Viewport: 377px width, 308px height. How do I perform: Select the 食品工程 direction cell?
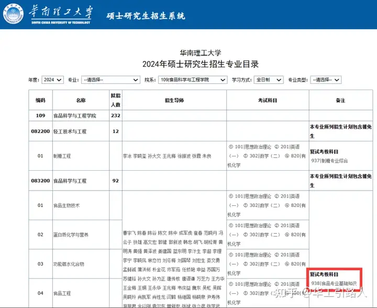[81, 293]
